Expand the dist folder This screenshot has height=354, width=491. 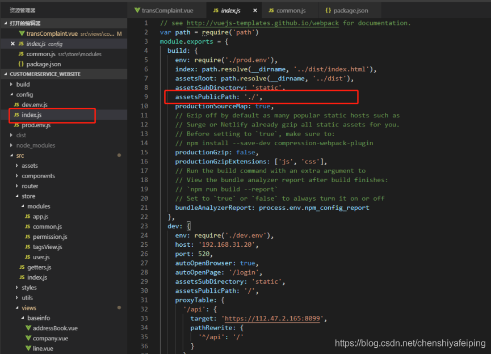[11, 135]
